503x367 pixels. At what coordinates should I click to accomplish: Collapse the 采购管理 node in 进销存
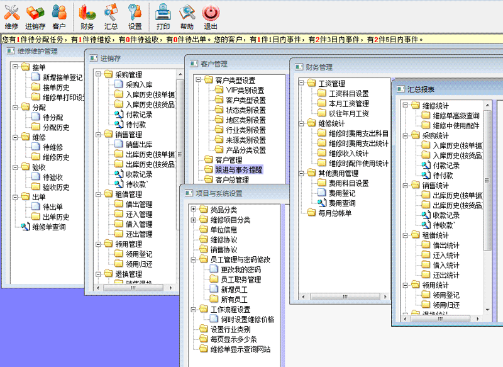99,74
